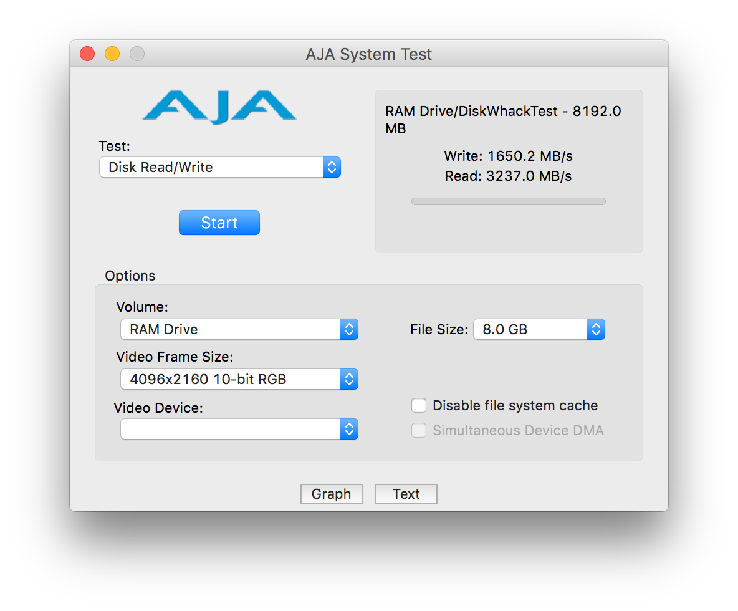Show results as Text
This screenshot has width=738, height=611.
pyautogui.click(x=406, y=494)
